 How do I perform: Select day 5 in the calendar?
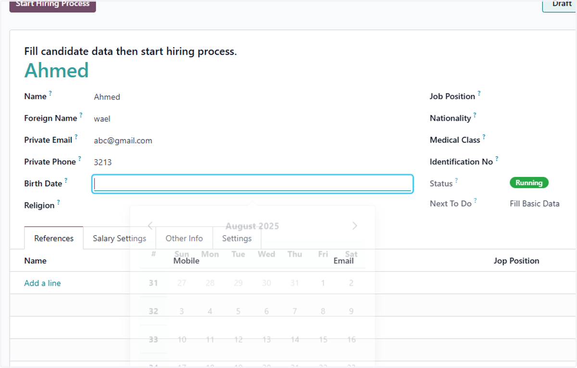pos(238,311)
